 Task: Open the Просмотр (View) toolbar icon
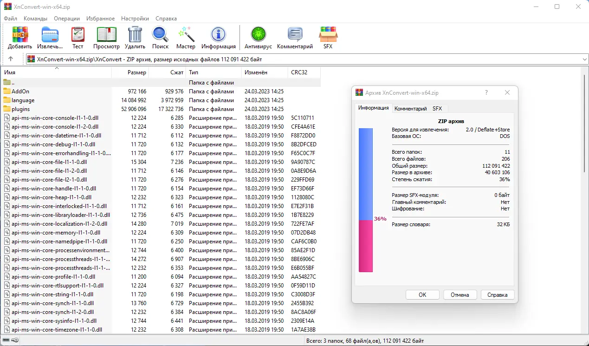pyautogui.click(x=106, y=34)
